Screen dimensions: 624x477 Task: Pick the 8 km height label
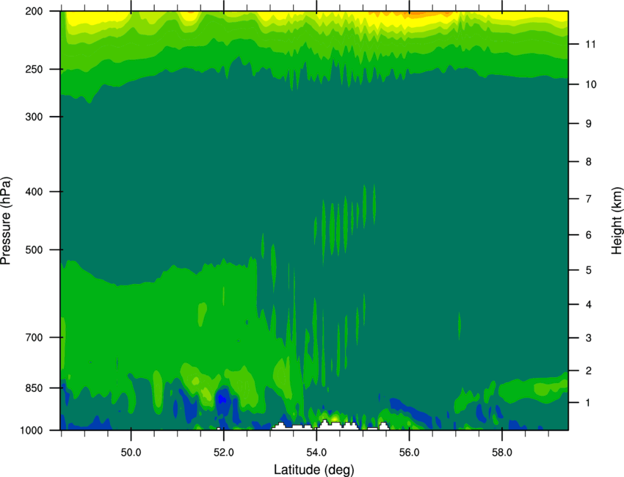tap(589, 162)
